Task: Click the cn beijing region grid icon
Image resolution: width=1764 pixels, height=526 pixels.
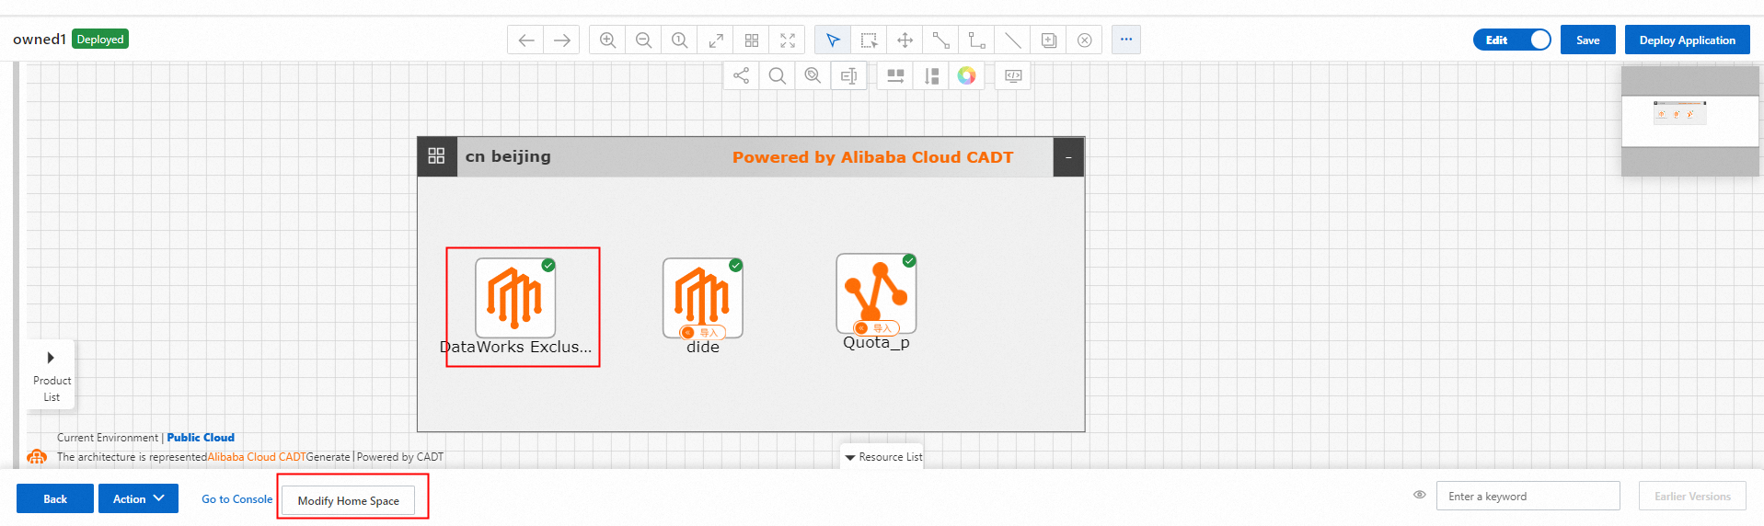Action: point(437,156)
